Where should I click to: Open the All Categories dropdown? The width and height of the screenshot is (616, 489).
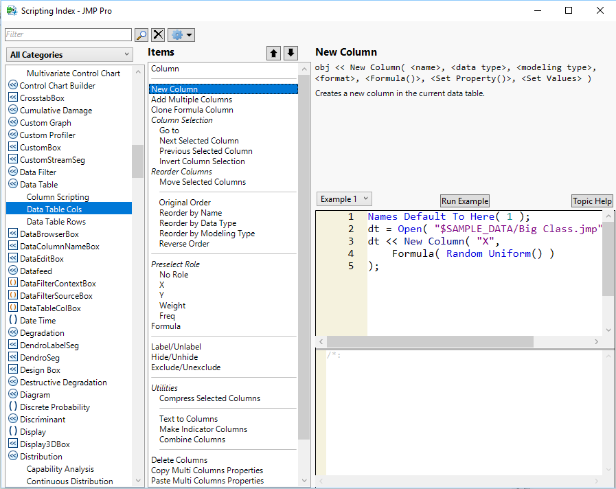click(x=69, y=55)
